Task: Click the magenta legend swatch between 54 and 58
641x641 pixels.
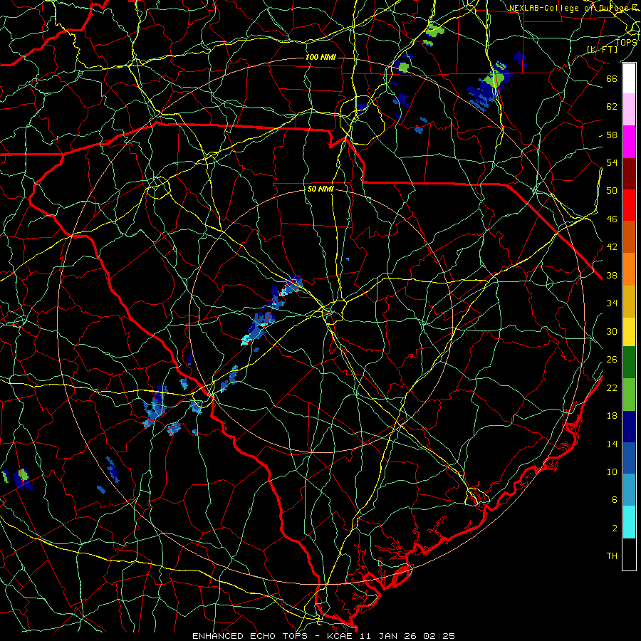Action: 629,142
